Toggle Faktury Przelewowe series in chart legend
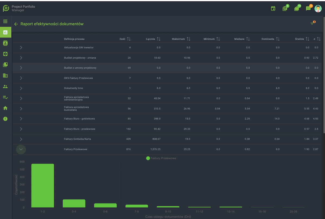The image size is (325, 219). [x=161, y=158]
